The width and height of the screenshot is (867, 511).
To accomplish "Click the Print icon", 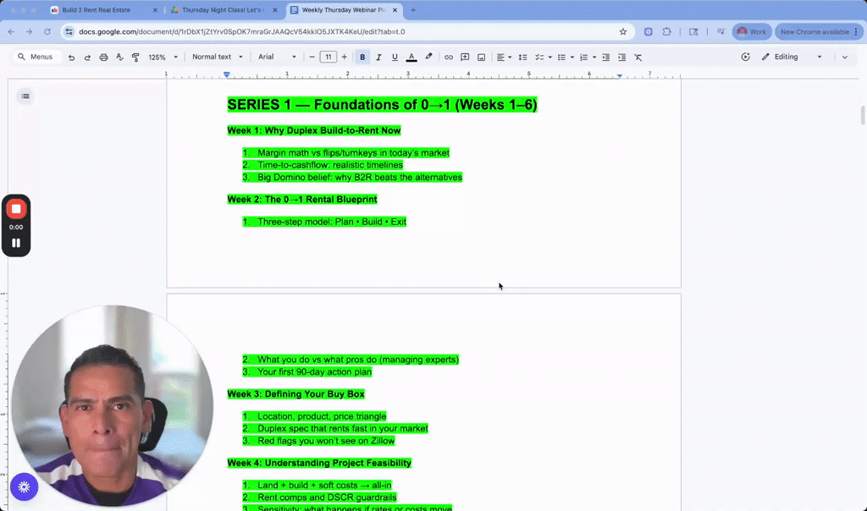I will [x=103, y=57].
